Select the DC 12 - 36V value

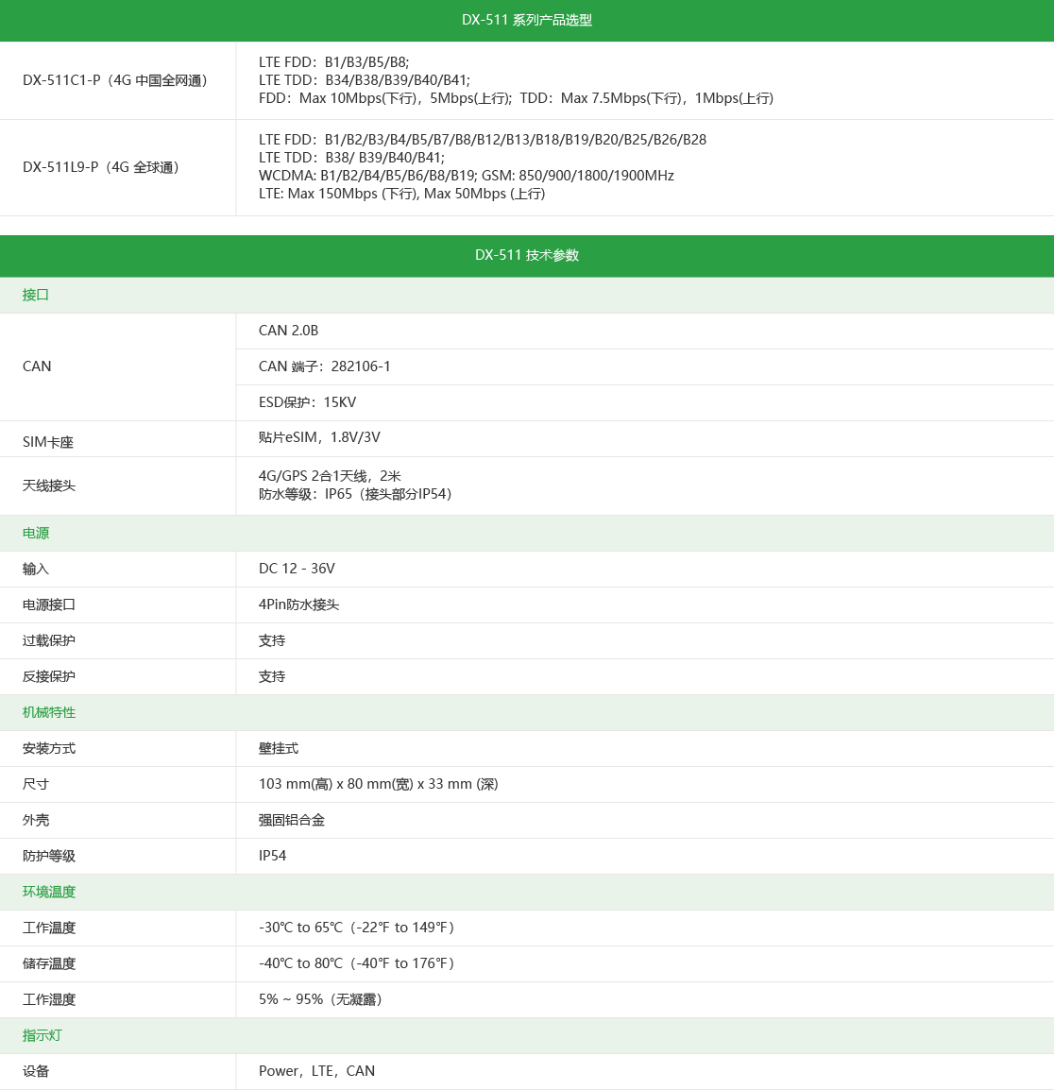[x=297, y=569]
